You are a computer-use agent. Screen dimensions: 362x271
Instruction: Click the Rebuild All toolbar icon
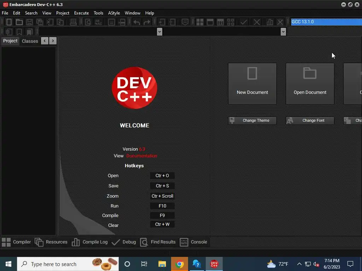coord(230,22)
